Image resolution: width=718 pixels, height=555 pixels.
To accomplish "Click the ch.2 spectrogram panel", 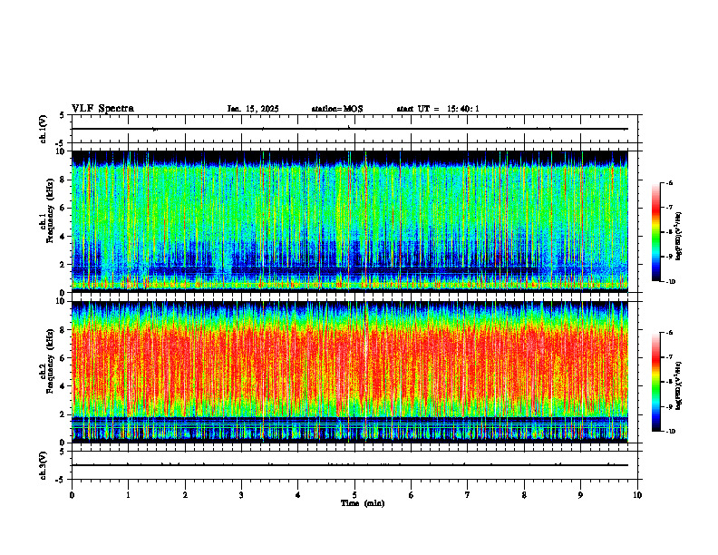I will tap(350, 372).
